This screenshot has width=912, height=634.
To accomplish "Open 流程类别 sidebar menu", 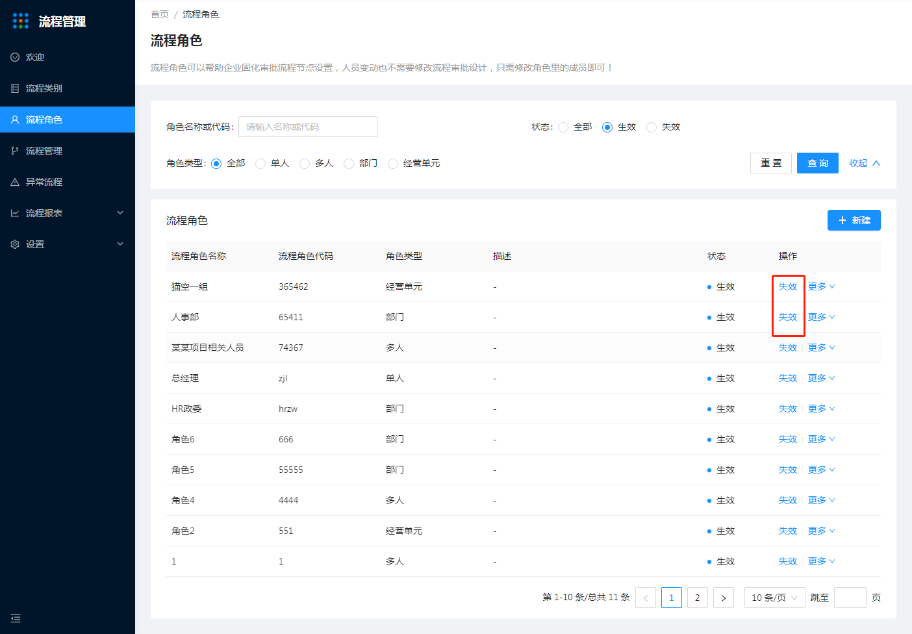I will 68,88.
